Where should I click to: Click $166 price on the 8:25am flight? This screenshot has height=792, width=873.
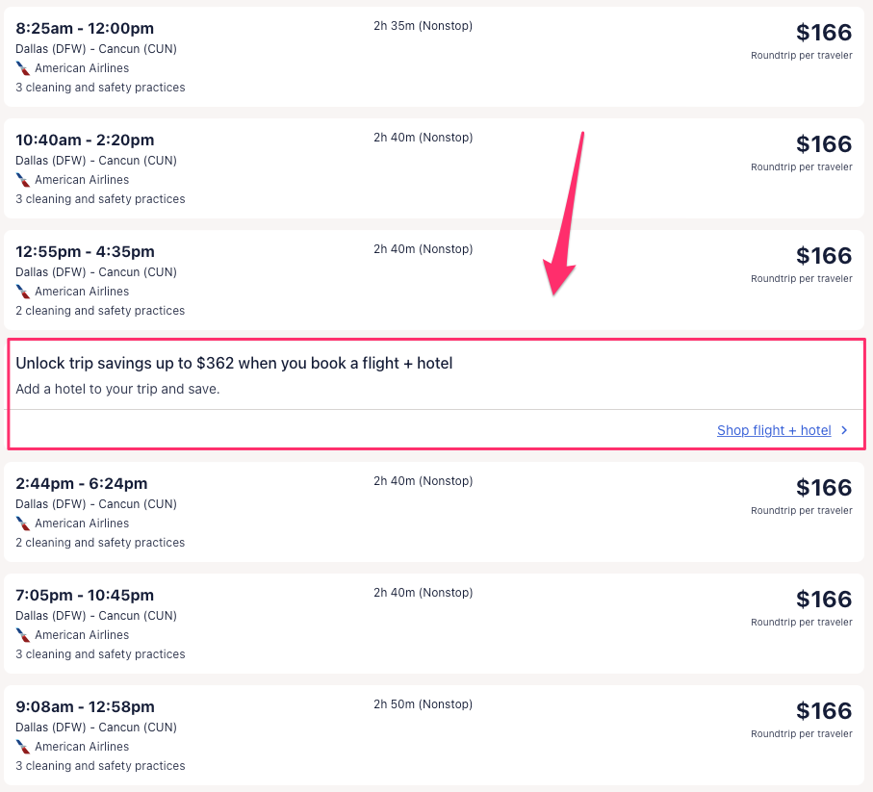click(824, 33)
